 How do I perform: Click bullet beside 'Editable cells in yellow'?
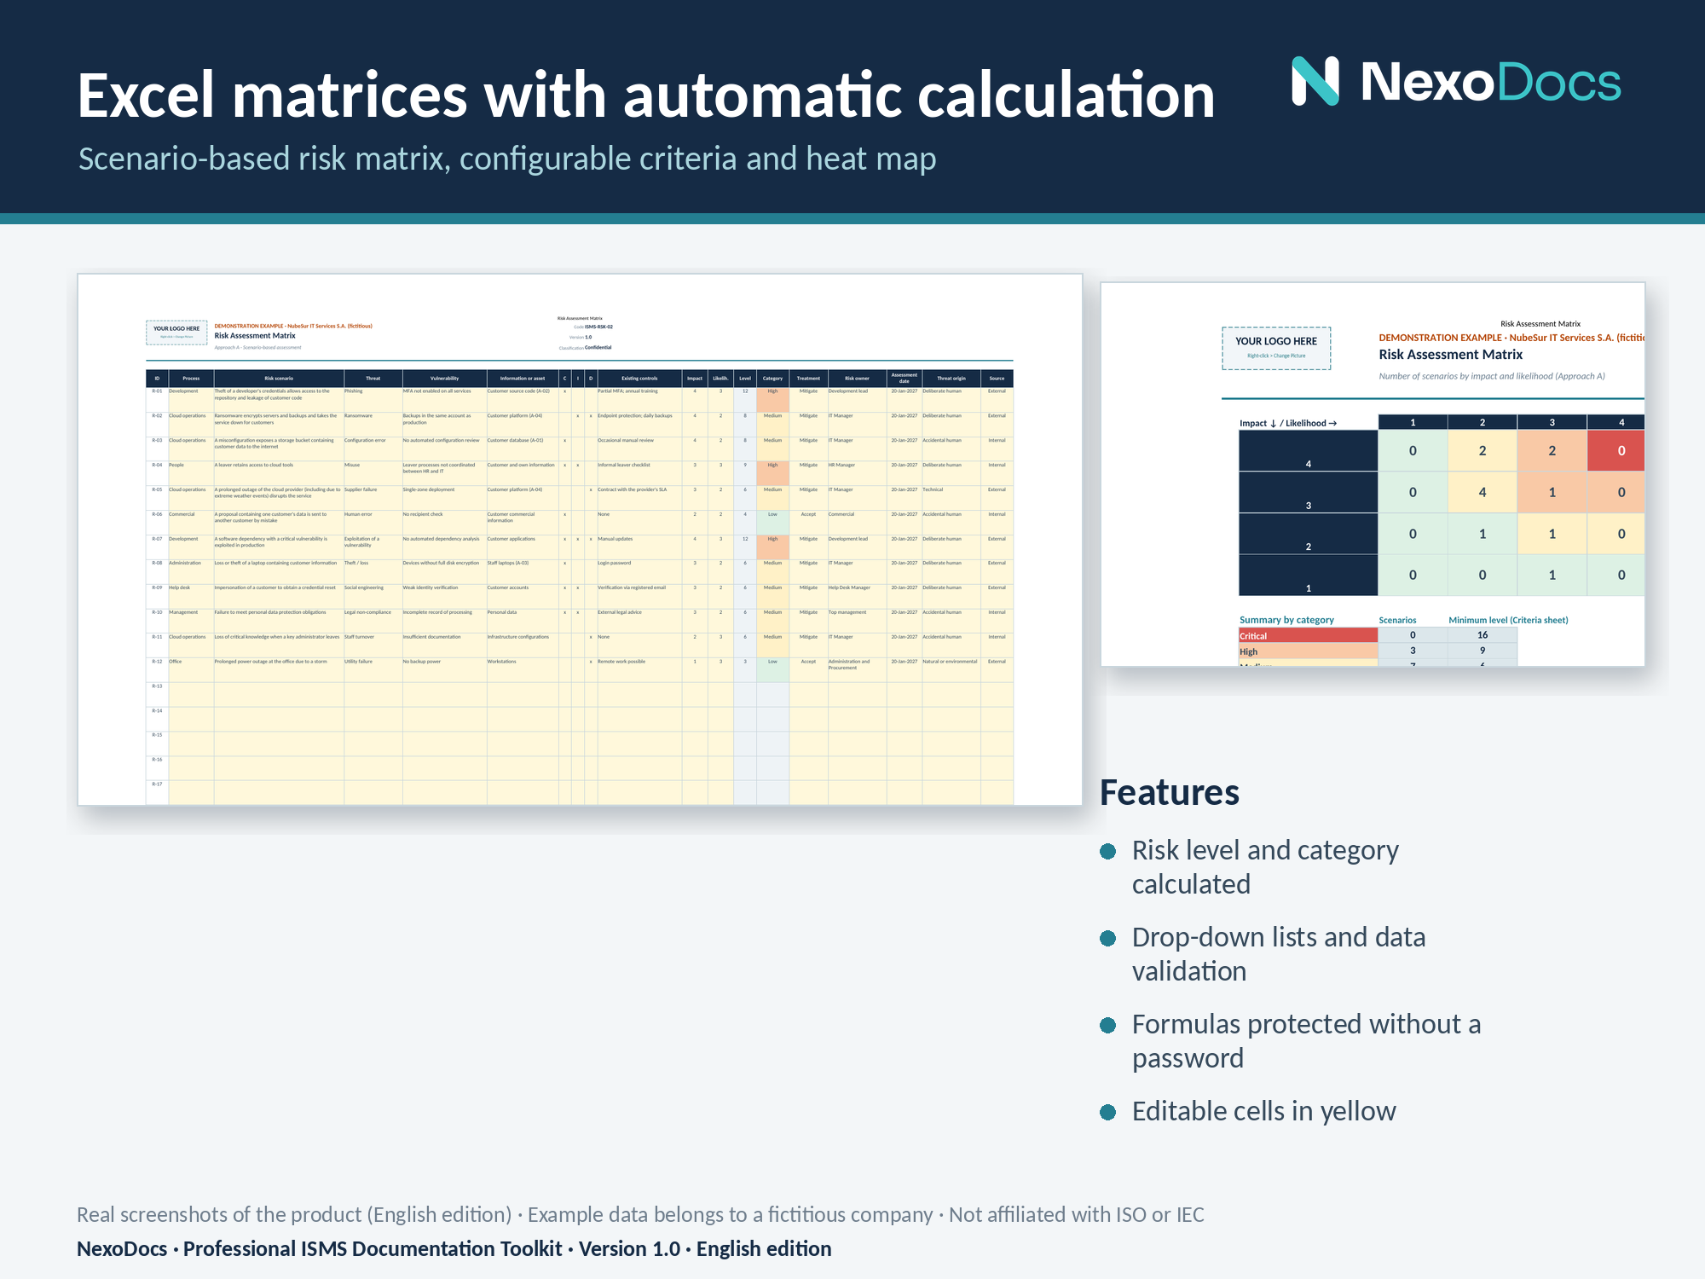click(1108, 1112)
